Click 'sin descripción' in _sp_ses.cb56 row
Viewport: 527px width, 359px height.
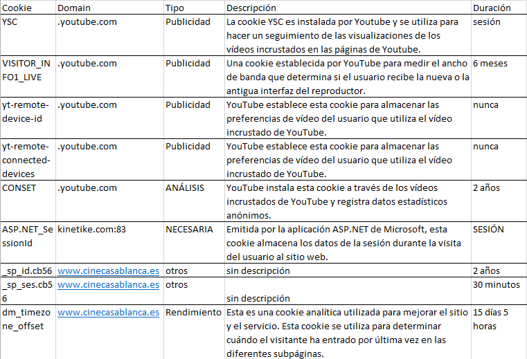click(258, 299)
